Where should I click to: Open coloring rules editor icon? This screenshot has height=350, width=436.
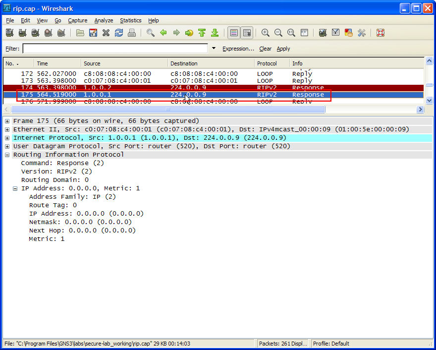tap(348, 33)
